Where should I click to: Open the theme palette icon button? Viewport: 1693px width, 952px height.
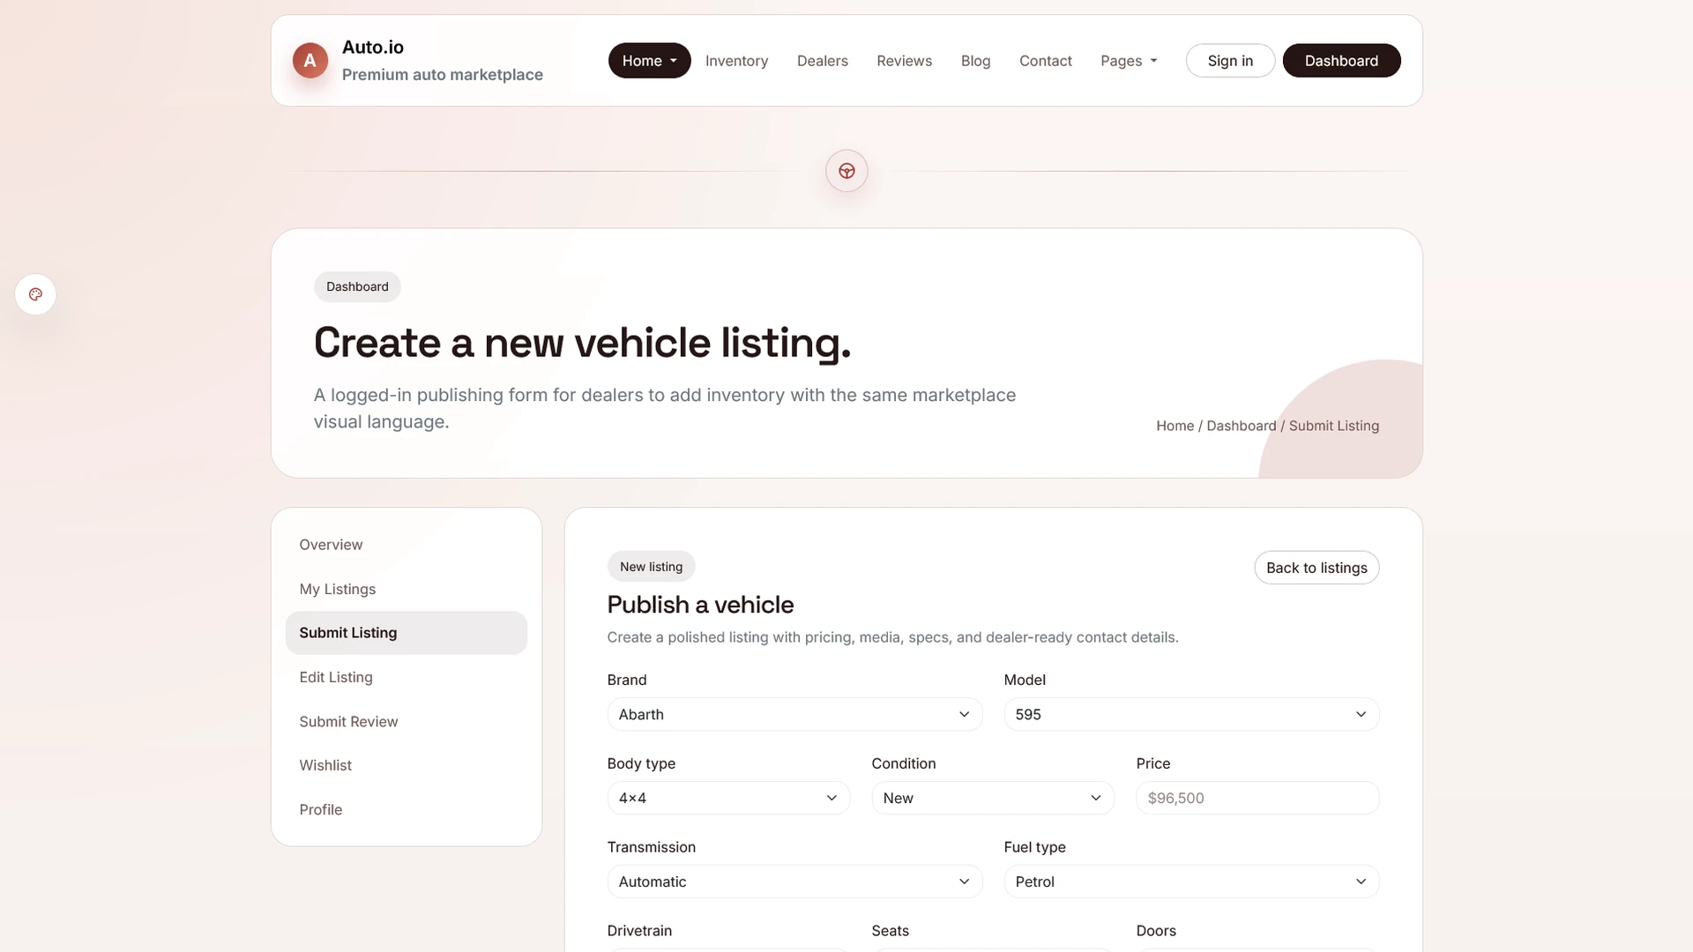[x=35, y=294]
